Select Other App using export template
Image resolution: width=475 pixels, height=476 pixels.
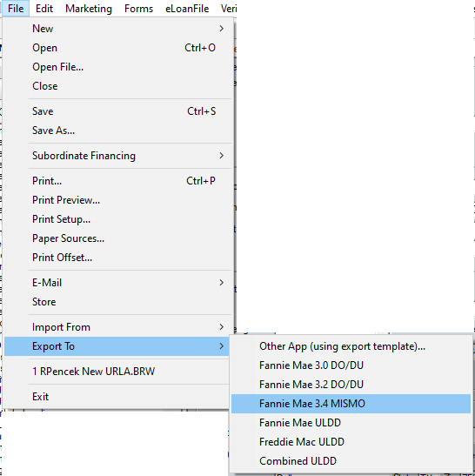[351, 346]
